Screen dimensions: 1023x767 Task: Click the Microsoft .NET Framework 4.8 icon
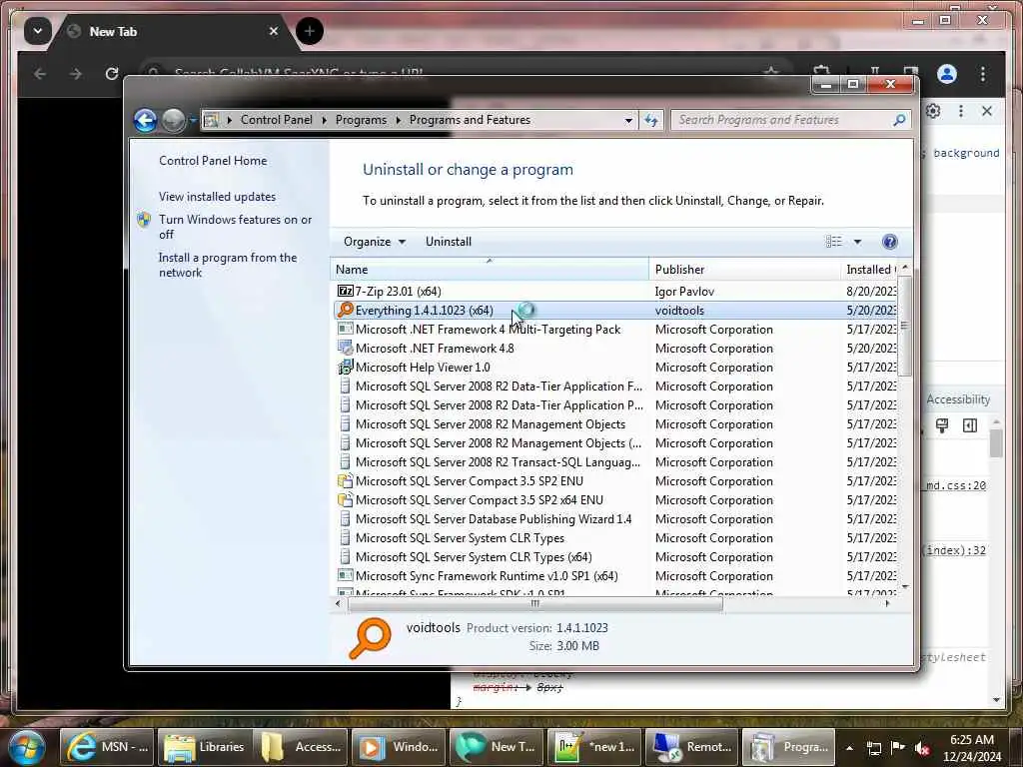click(345, 349)
